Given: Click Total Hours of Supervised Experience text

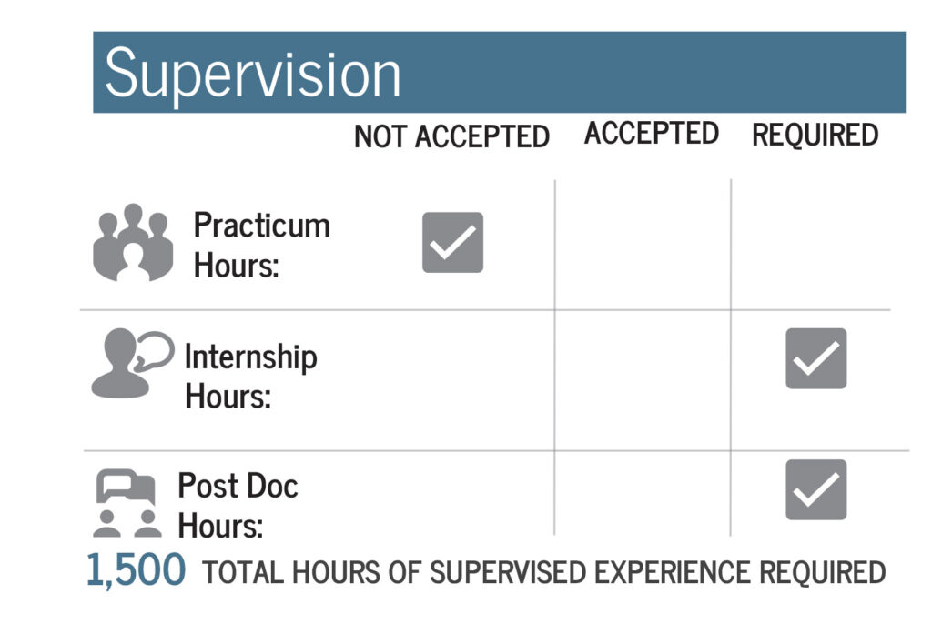Looking at the screenshot, I should coord(544,573).
